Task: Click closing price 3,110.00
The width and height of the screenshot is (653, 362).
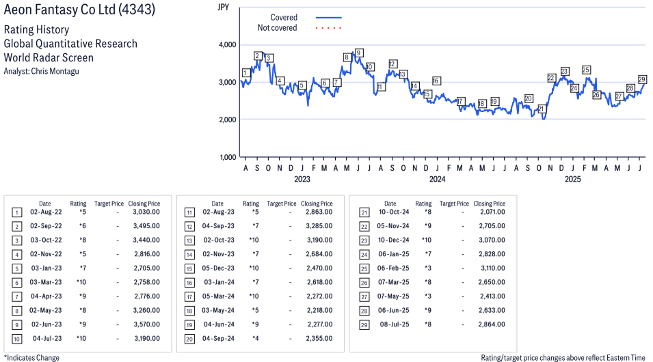Action: (493, 268)
